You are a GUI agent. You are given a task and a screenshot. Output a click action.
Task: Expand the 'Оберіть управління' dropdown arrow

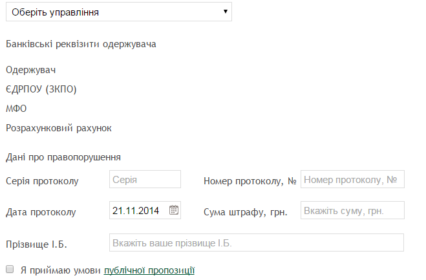224,12
